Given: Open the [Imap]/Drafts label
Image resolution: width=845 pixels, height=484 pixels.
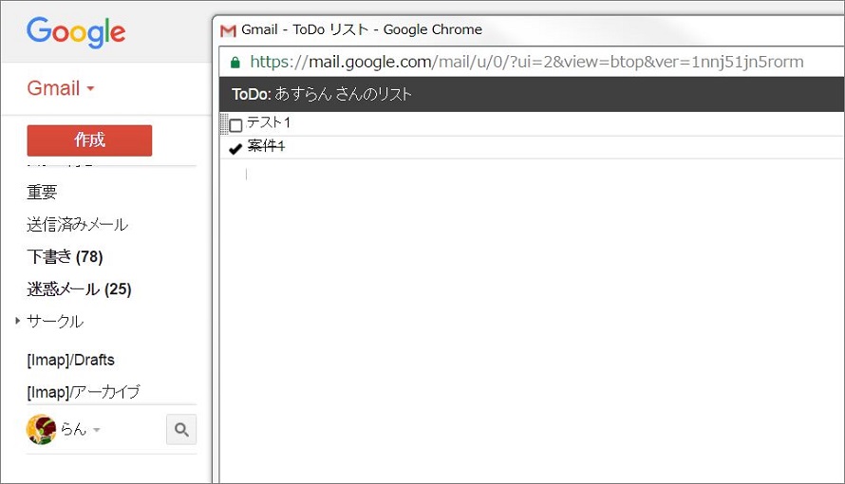Looking at the screenshot, I should coord(70,360).
